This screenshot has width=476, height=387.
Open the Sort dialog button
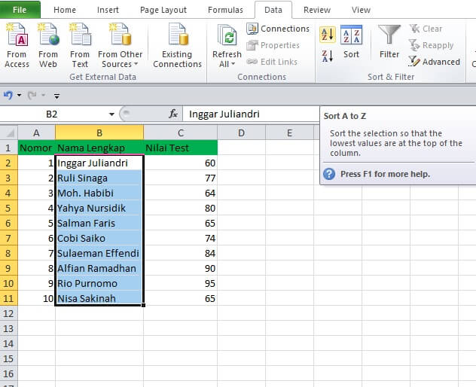351,42
